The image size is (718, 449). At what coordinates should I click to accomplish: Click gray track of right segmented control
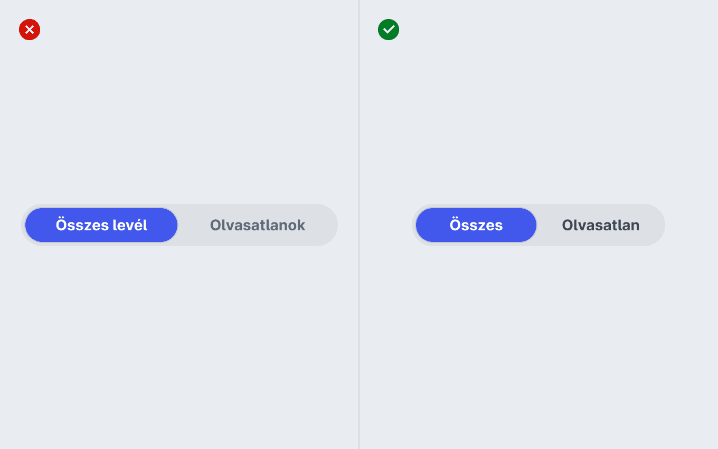pyautogui.click(x=538, y=225)
